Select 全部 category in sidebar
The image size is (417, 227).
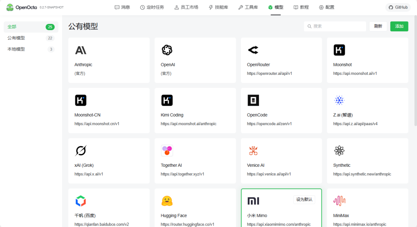[x=31, y=27]
